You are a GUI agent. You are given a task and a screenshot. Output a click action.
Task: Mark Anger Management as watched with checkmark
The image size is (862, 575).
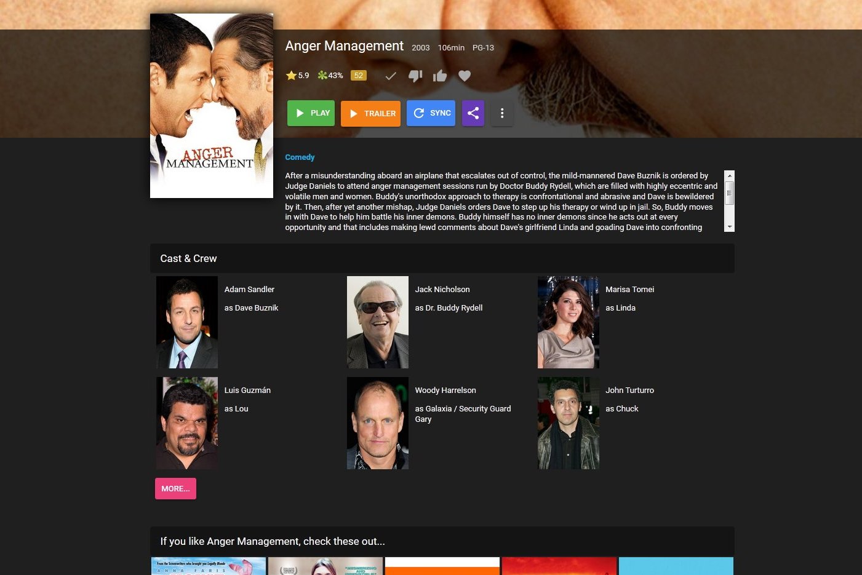390,76
